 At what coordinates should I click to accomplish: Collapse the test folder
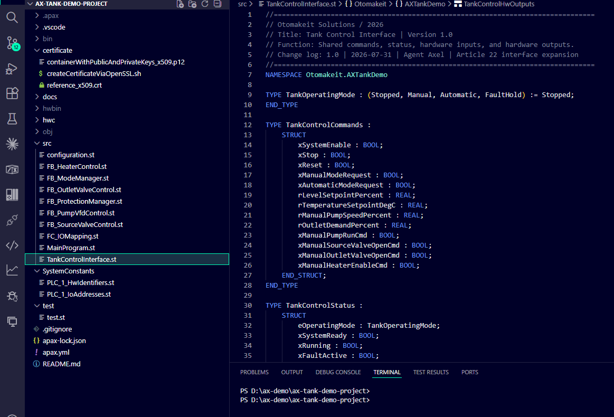pyautogui.click(x=127, y=306)
